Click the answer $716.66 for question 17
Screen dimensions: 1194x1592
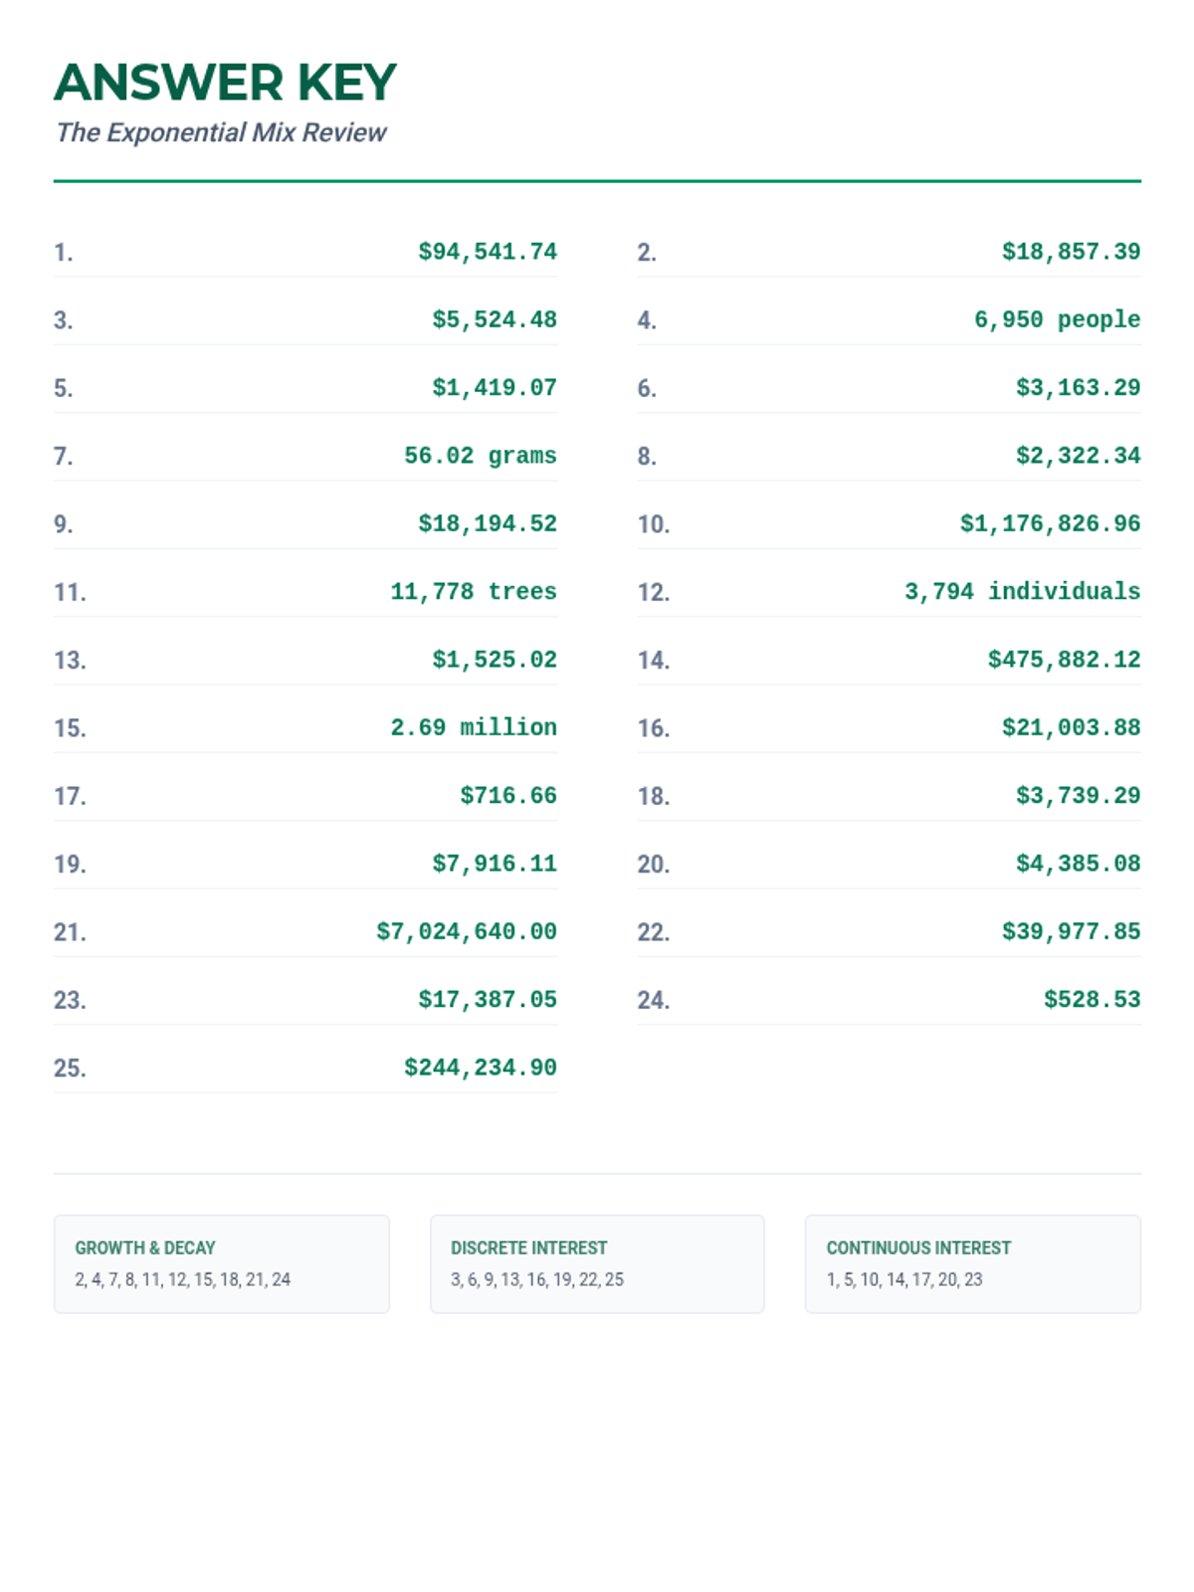507,795
